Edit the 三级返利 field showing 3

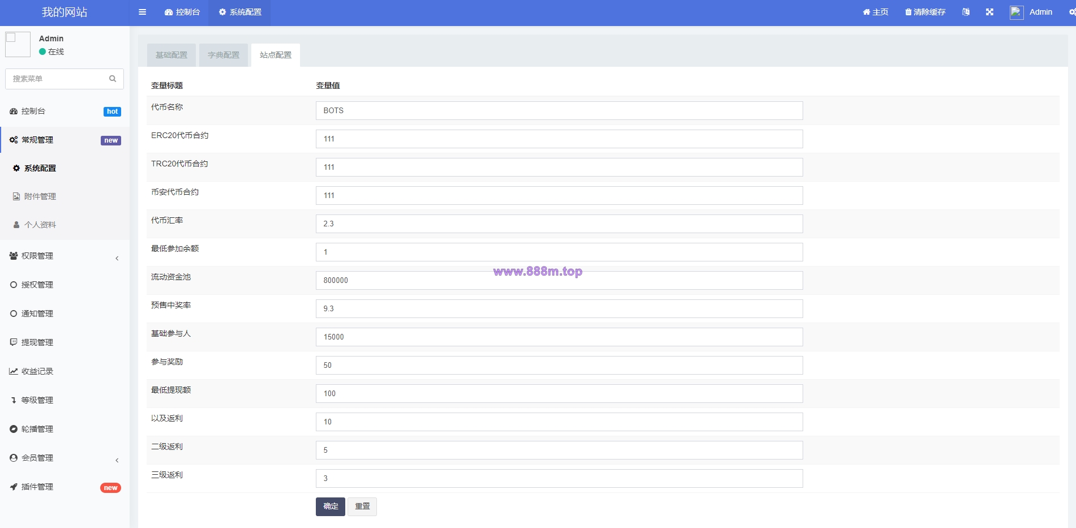[559, 478]
